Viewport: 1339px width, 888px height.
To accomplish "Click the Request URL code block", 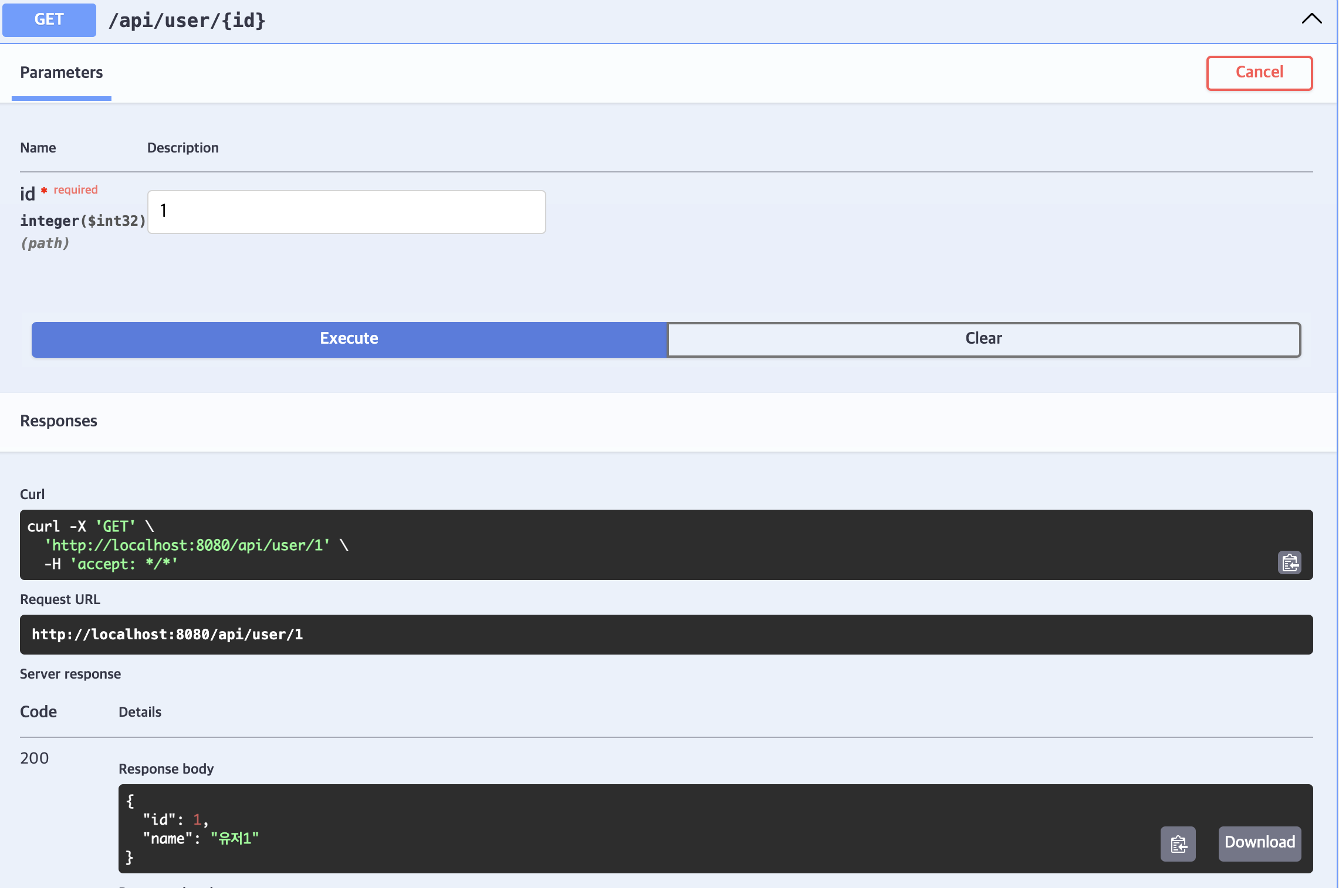I will 666,635.
